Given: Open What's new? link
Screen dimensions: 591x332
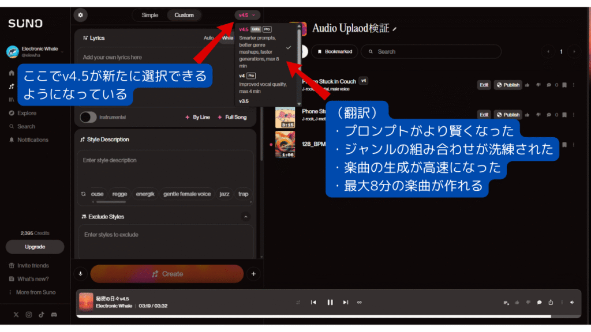Looking at the screenshot, I should 29,279.
